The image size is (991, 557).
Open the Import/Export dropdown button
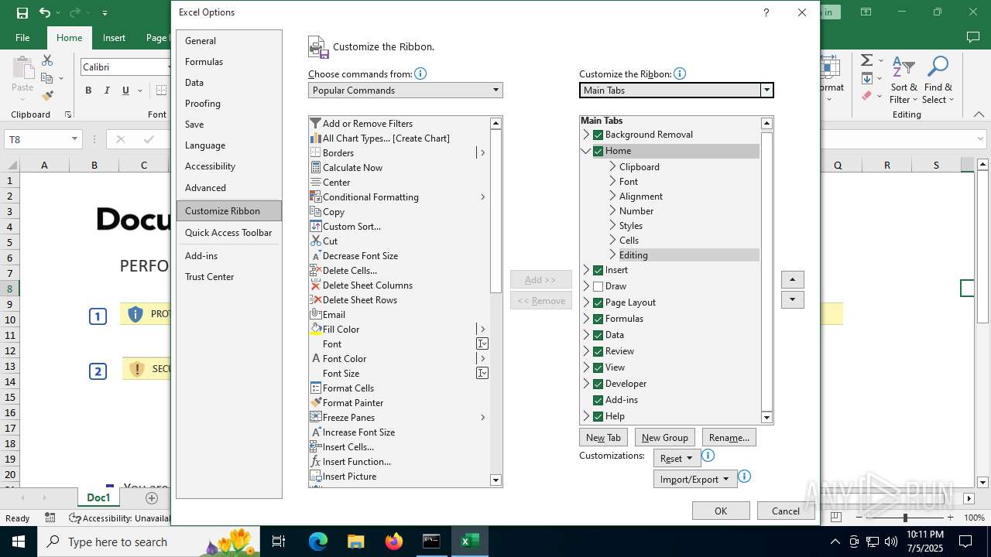tap(694, 479)
